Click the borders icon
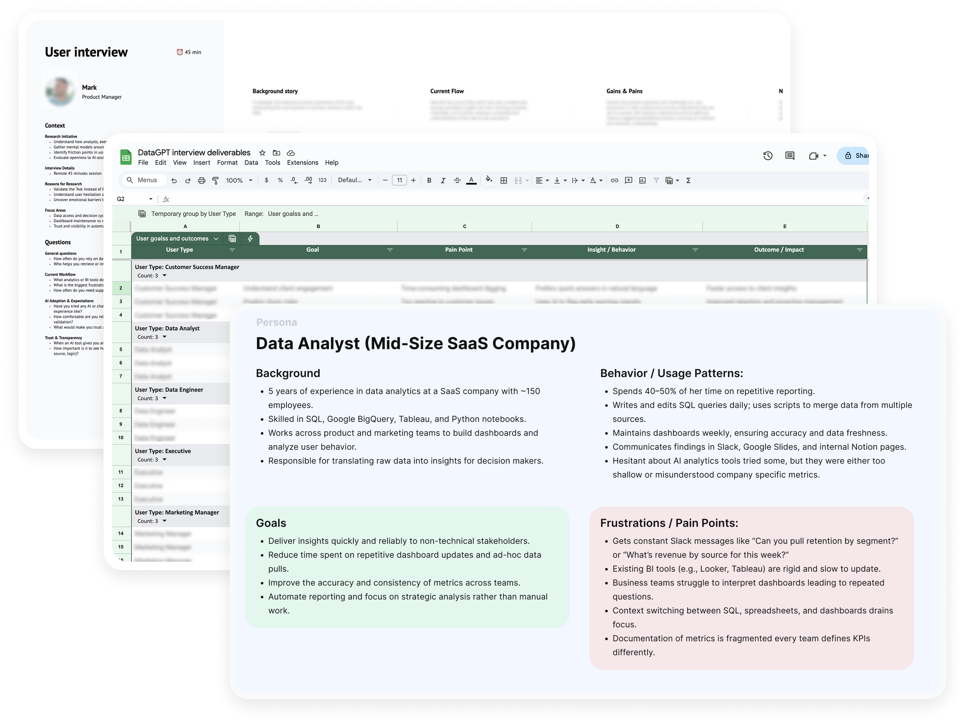 (x=503, y=180)
